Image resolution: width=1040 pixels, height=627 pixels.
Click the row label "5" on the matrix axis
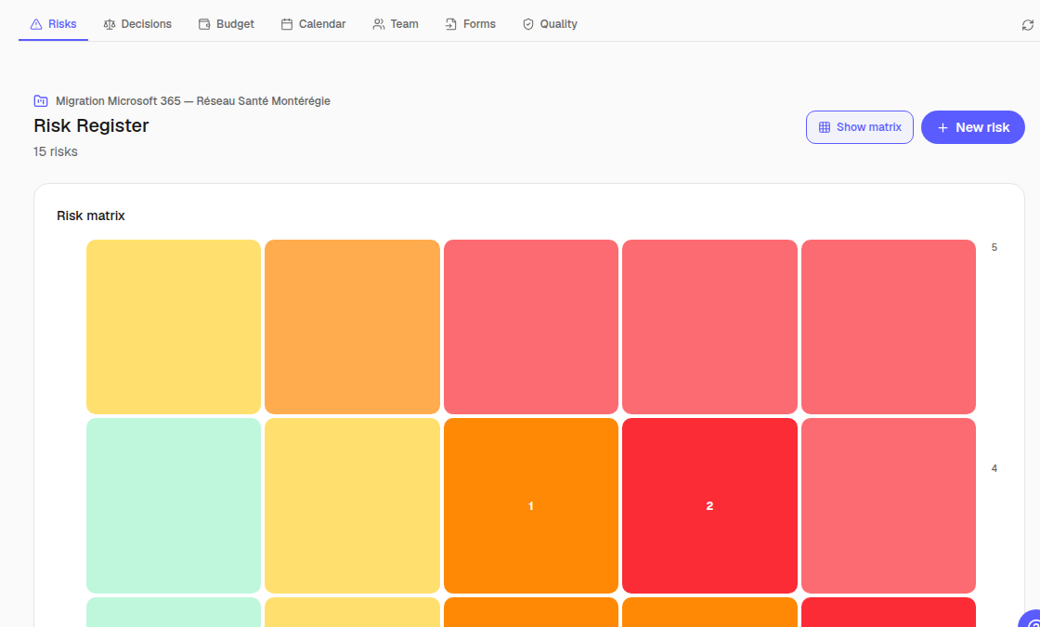[994, 247]
